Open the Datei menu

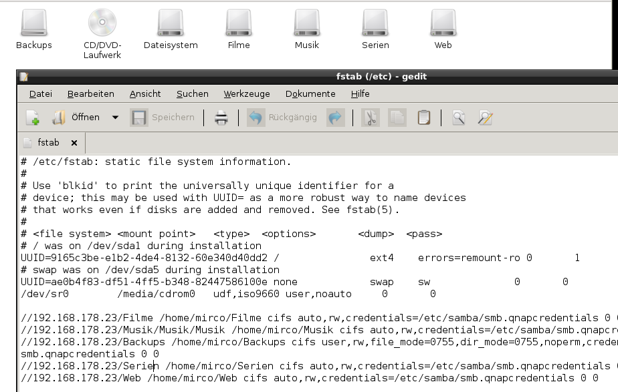click(x=41, y=93)
